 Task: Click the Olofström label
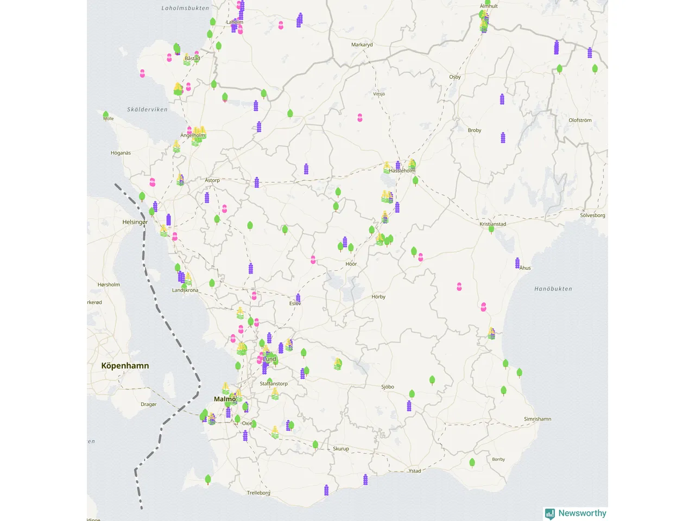(580, 120)
